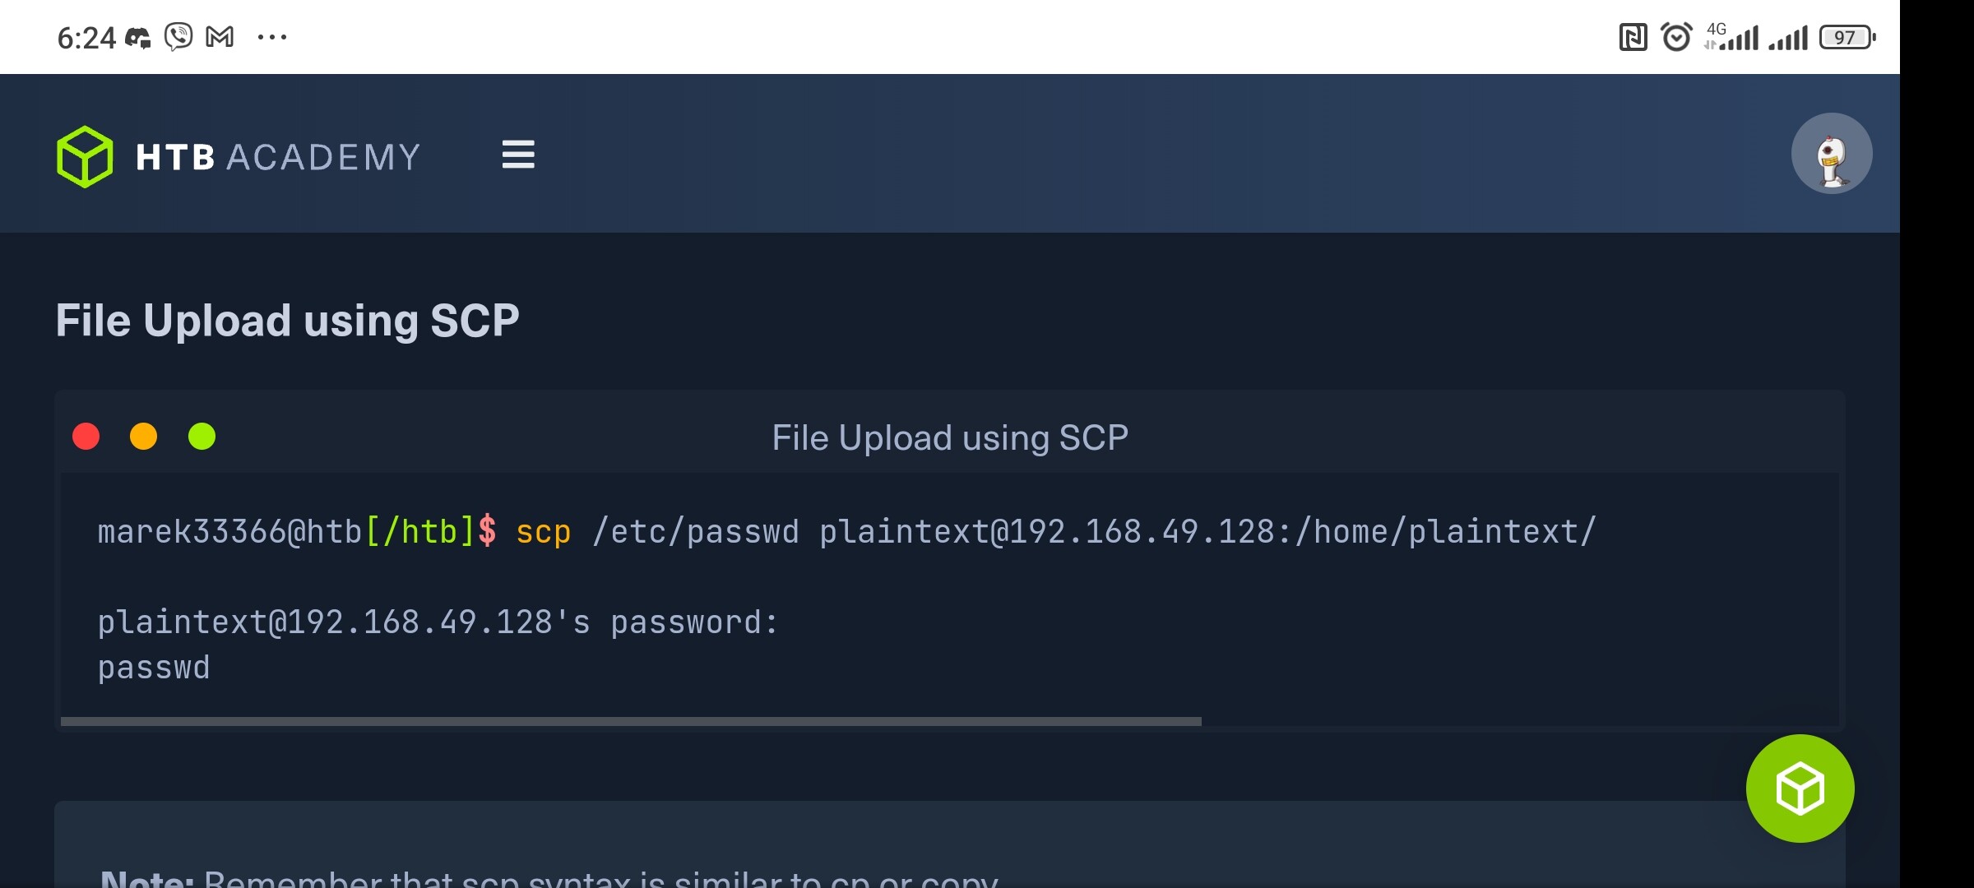Click the terminal title File Upload using SCP
This screenshot has height=888, width=1974.
(x=950, y=437)
